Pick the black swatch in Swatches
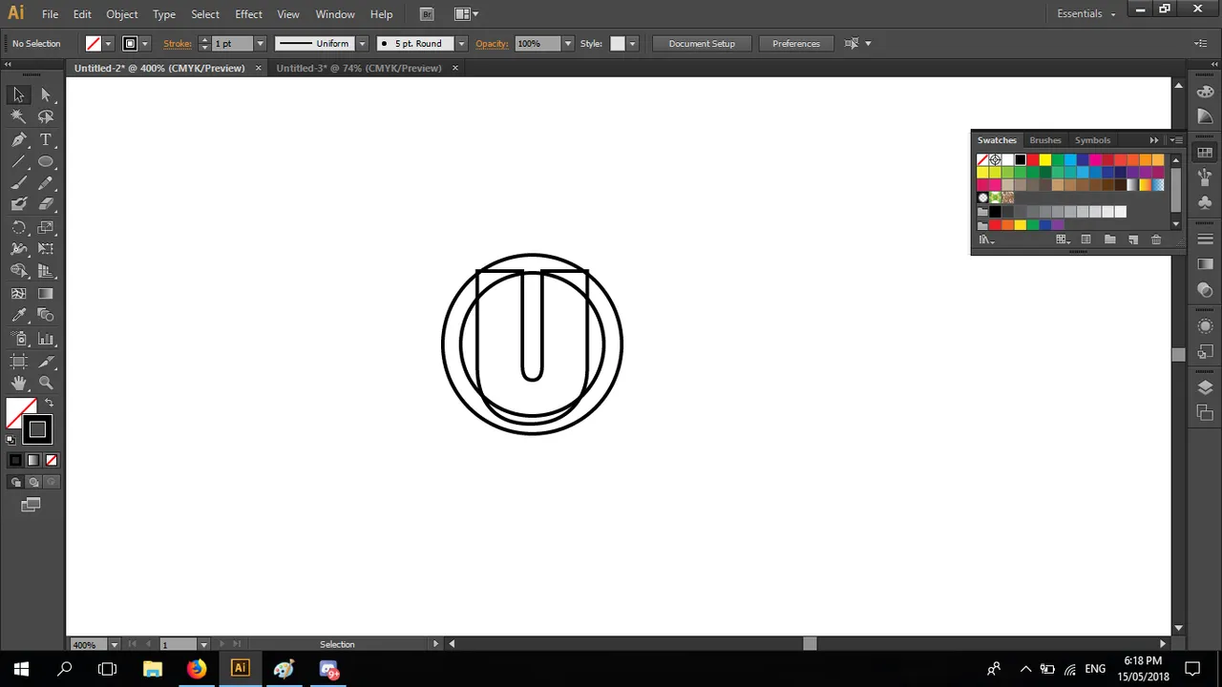The width and height of the screenshot is (1222, 687). click(1020, 160)
